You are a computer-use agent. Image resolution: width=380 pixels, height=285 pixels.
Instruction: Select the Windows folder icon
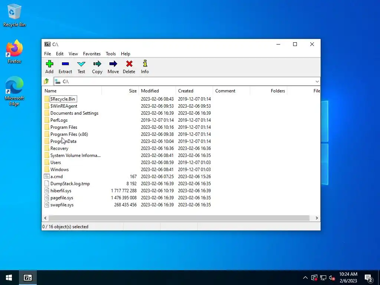pyautogui.click(x=47, y=169)
